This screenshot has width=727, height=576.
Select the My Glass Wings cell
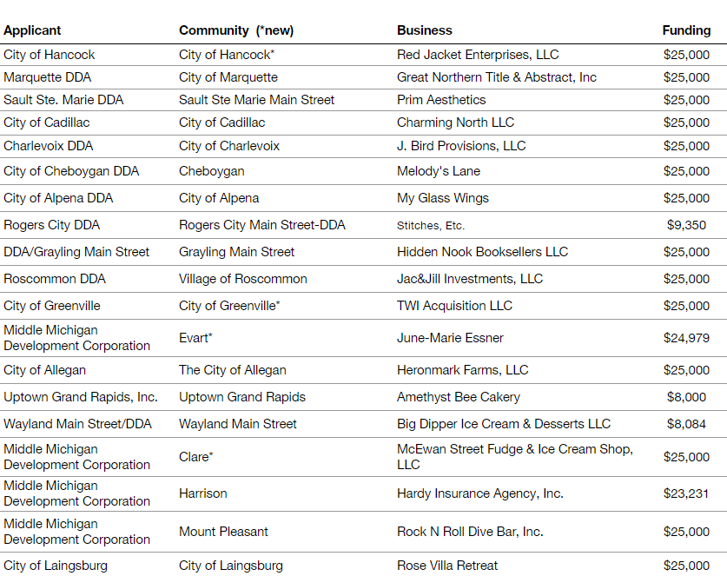click(x=443, y=198)
